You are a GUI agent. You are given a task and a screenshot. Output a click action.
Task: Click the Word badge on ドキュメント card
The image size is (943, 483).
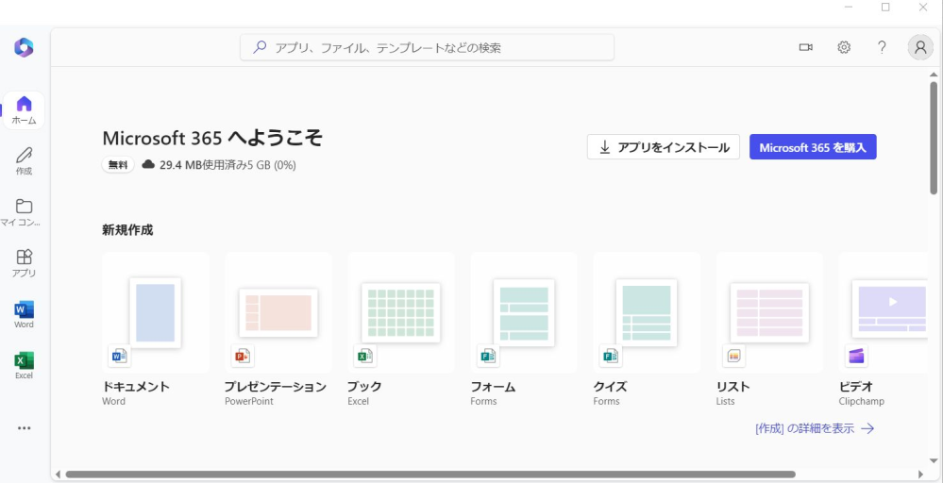point(119,357)
